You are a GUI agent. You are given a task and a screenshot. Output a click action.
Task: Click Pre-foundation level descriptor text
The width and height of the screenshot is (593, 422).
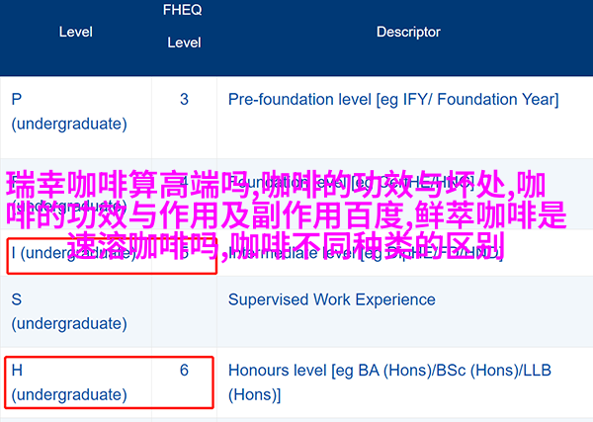[x=393, y=100]
